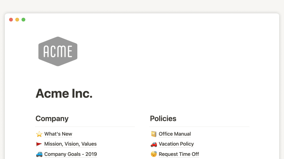284x159 pixels.
Task: Open the Mission, Vision, Values page
Action: pos(70,144)
